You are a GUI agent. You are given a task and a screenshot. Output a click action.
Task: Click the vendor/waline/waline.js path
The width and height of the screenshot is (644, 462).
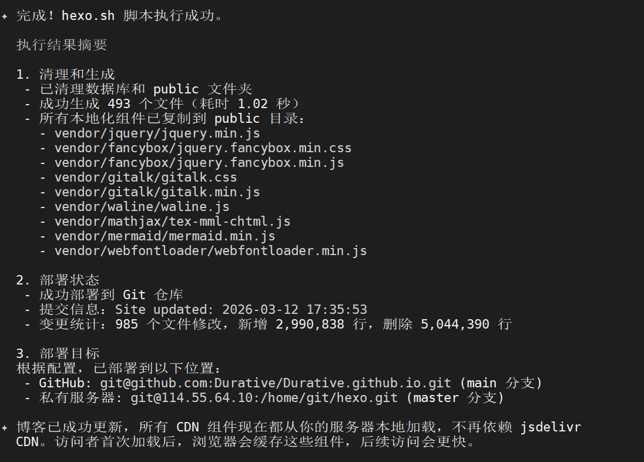pyautogui.click(x=142, y=207)
